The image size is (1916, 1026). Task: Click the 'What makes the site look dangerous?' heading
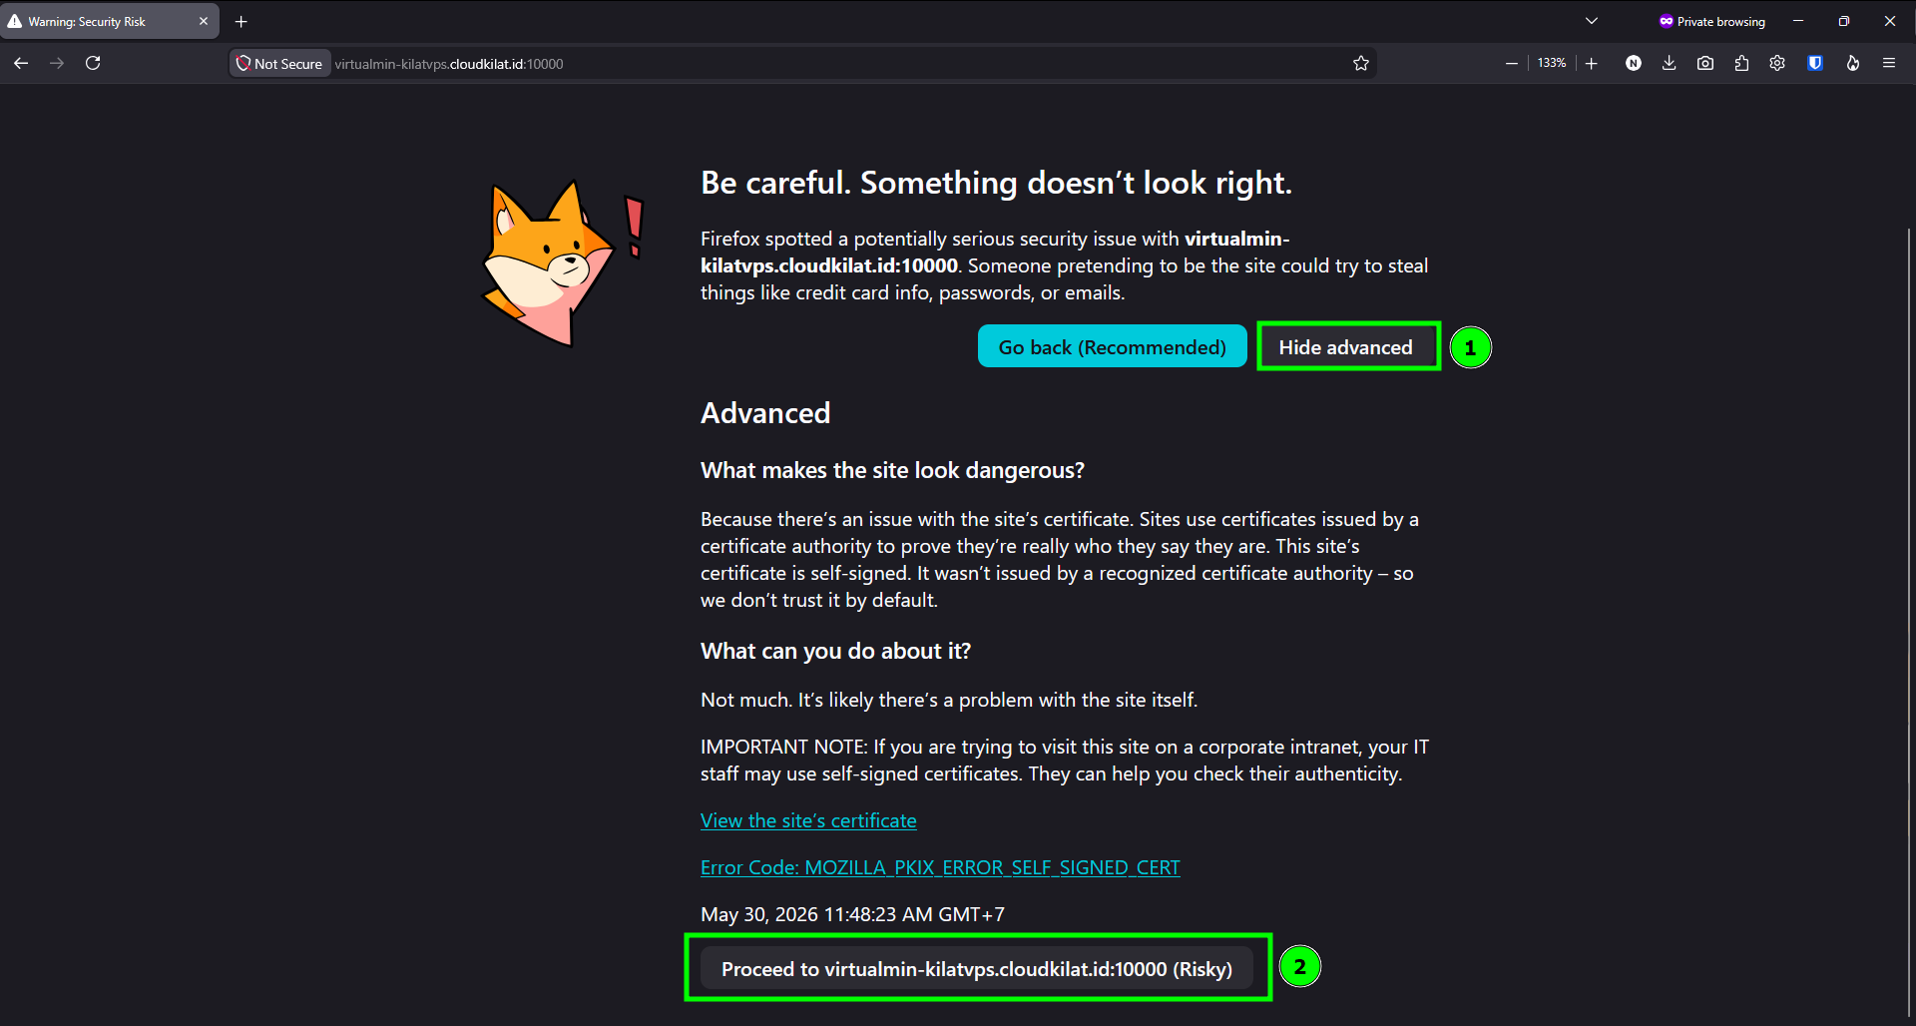click(892, 470)
